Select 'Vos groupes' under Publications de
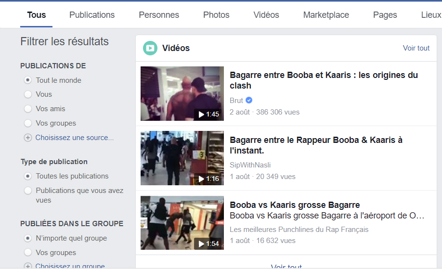 point(28,123)
